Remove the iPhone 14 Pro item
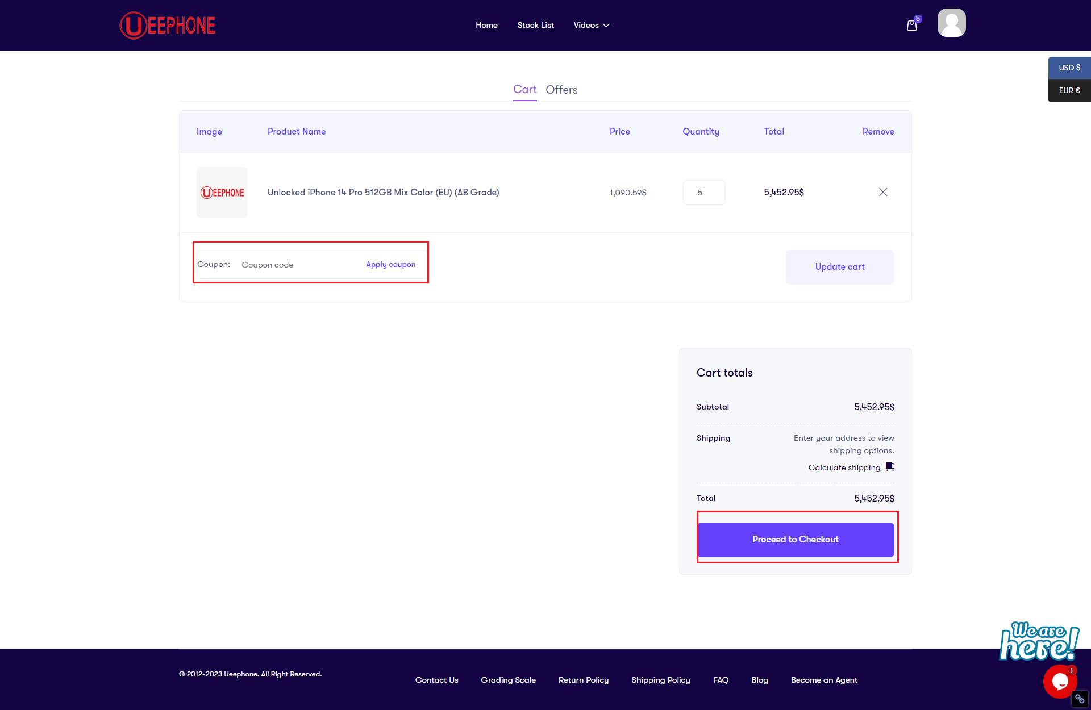This screenshot has height=710, width=1091. click(x=883, y=192)
